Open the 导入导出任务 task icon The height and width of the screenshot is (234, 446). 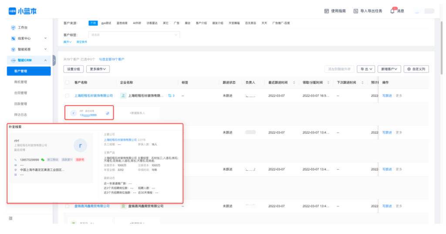click(356, 11)
